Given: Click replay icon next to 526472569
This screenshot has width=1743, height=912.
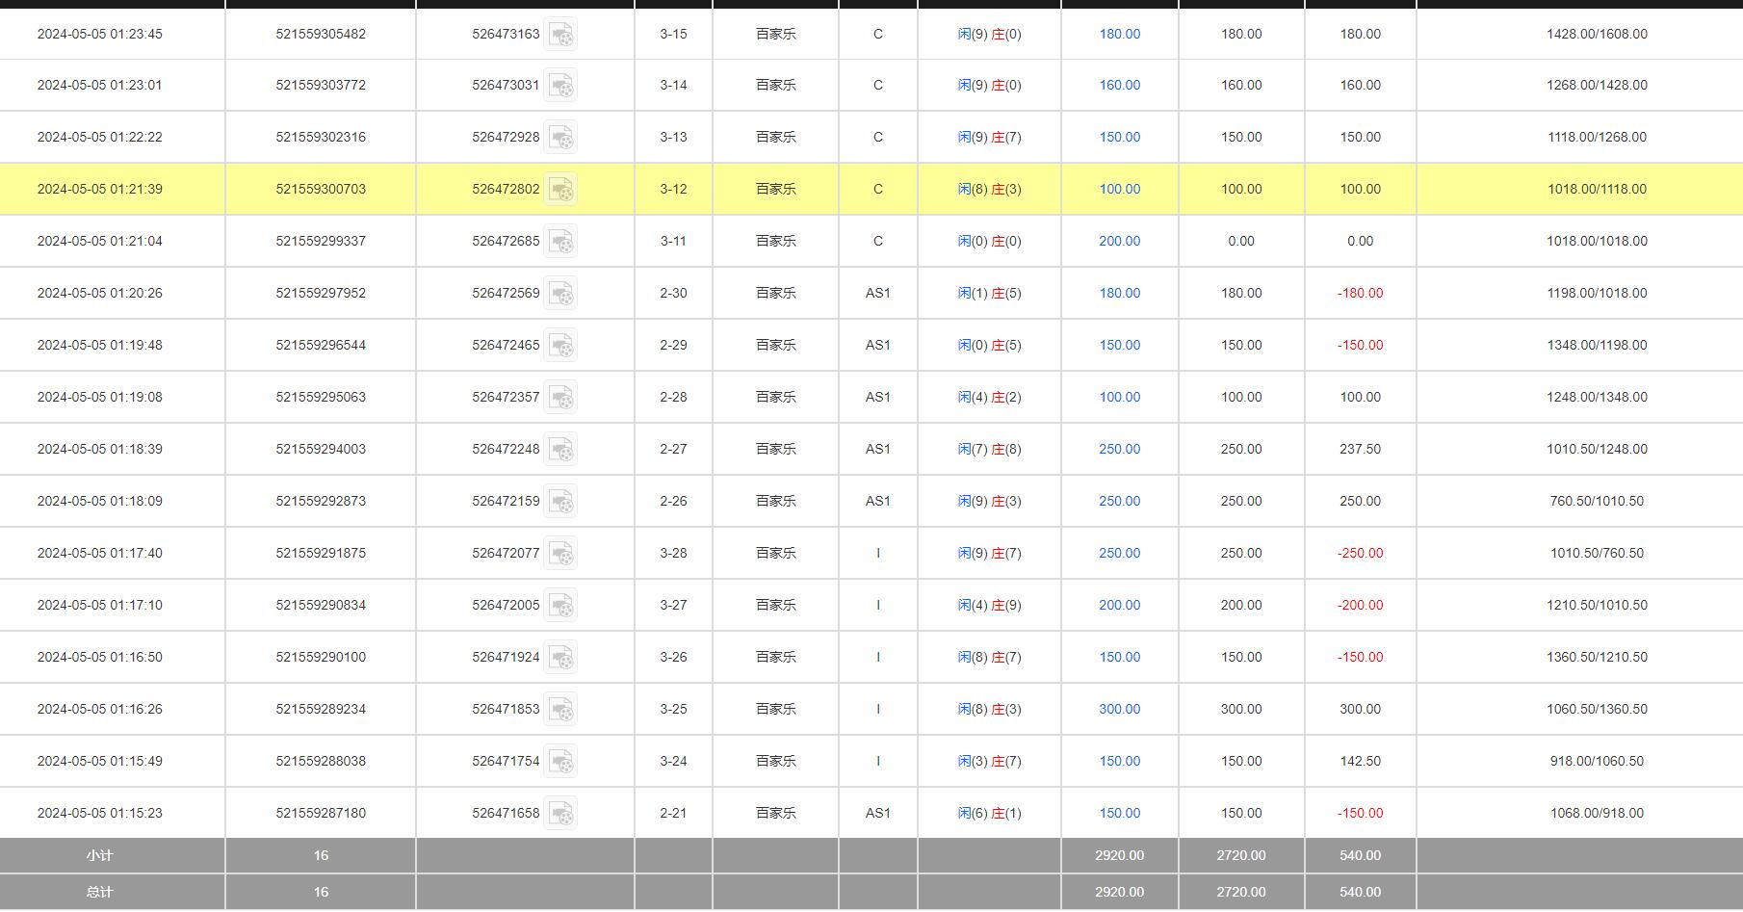Looking at the screenshot, I should (560, 294).
